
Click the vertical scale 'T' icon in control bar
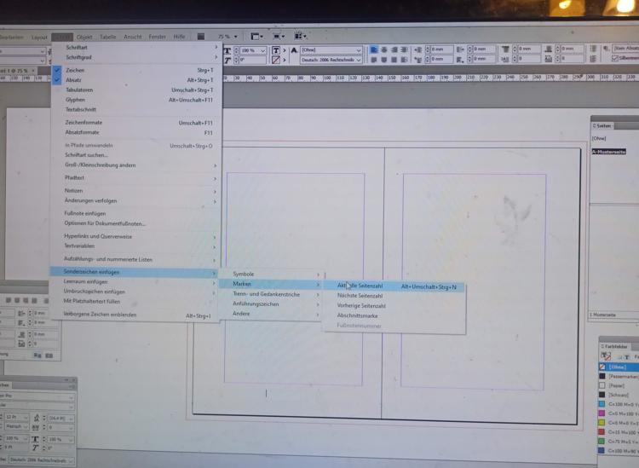227,50
